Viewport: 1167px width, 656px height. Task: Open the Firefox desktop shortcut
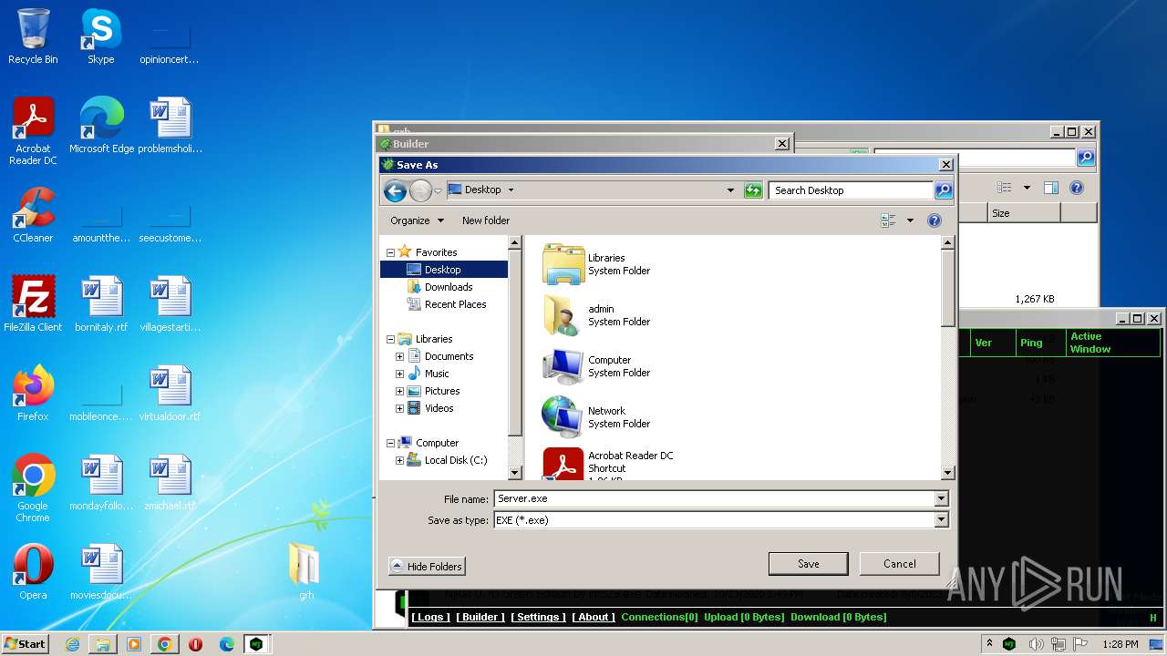click(x=33, y=394)
